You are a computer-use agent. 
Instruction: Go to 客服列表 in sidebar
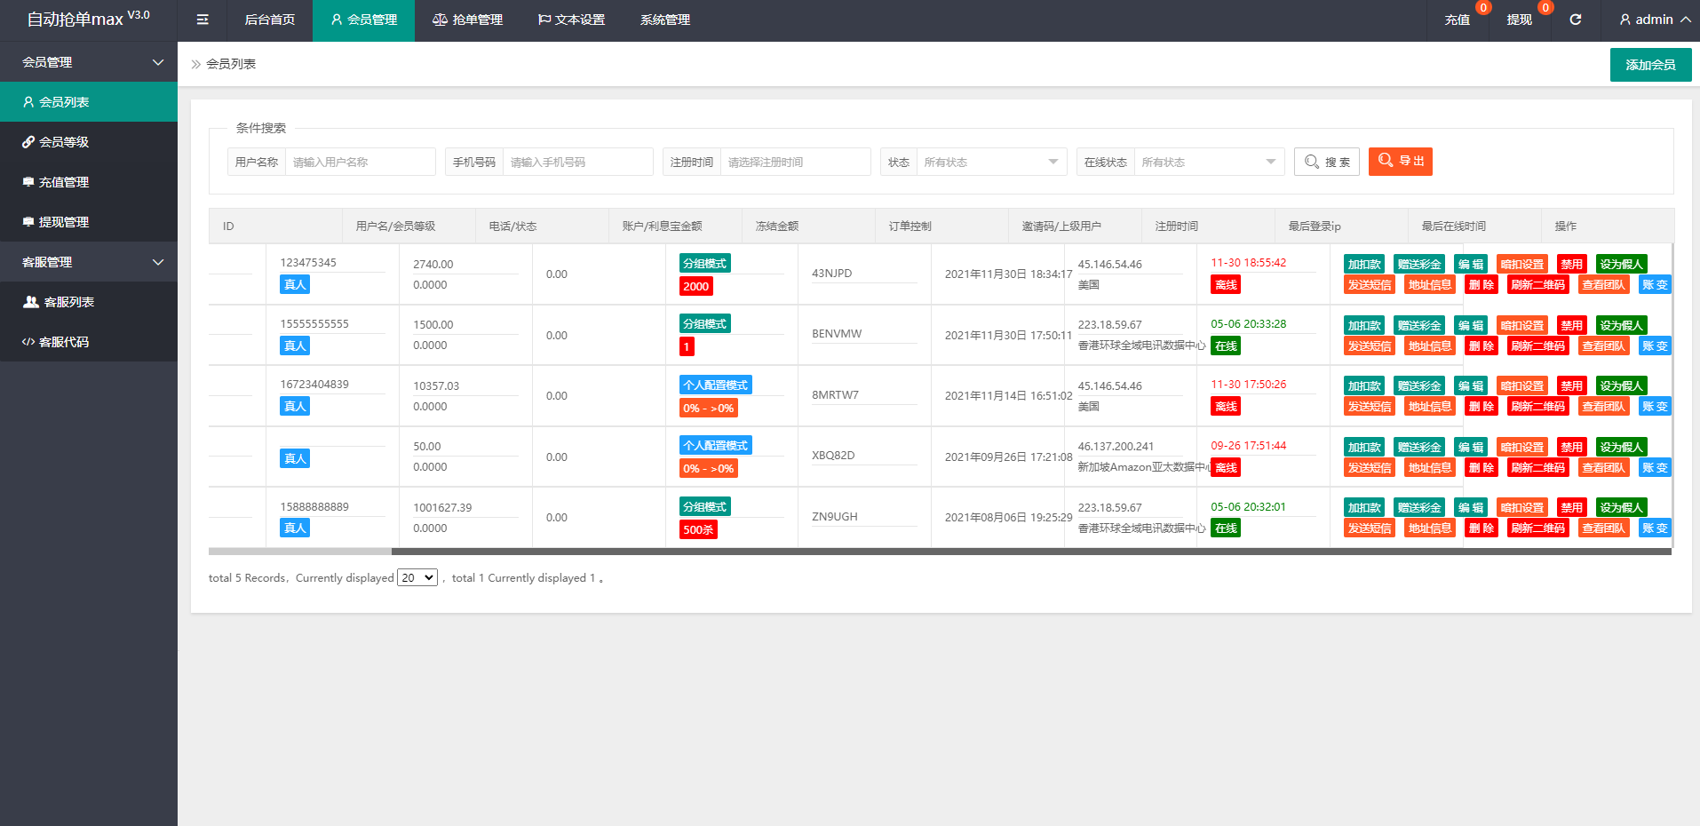68,302
